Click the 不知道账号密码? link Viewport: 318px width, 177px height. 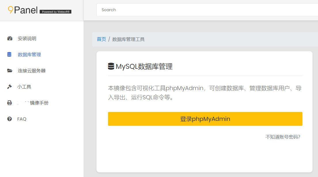click(x=283, y=137)
